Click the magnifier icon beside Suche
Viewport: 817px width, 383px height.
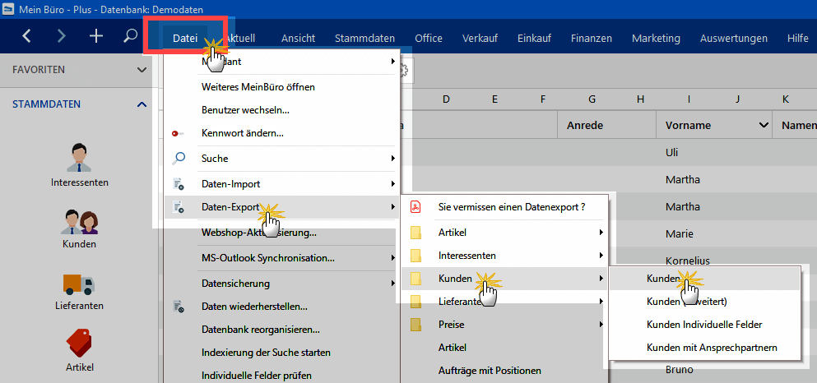coord(179,158)
